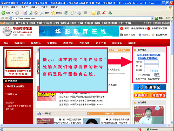Open the 帮助 menu
Image resolution: width=174 pixels, height=131 pixels.
coord(54,7)
